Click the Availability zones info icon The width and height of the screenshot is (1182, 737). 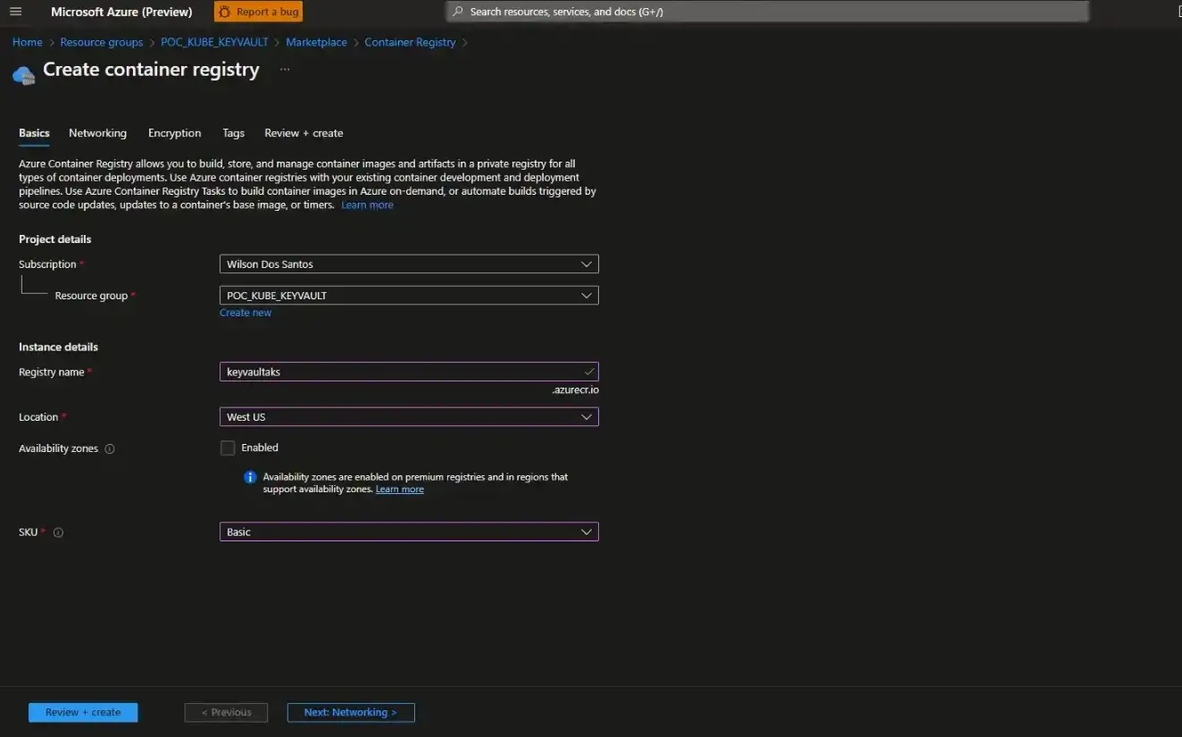(x=110, y=448)
